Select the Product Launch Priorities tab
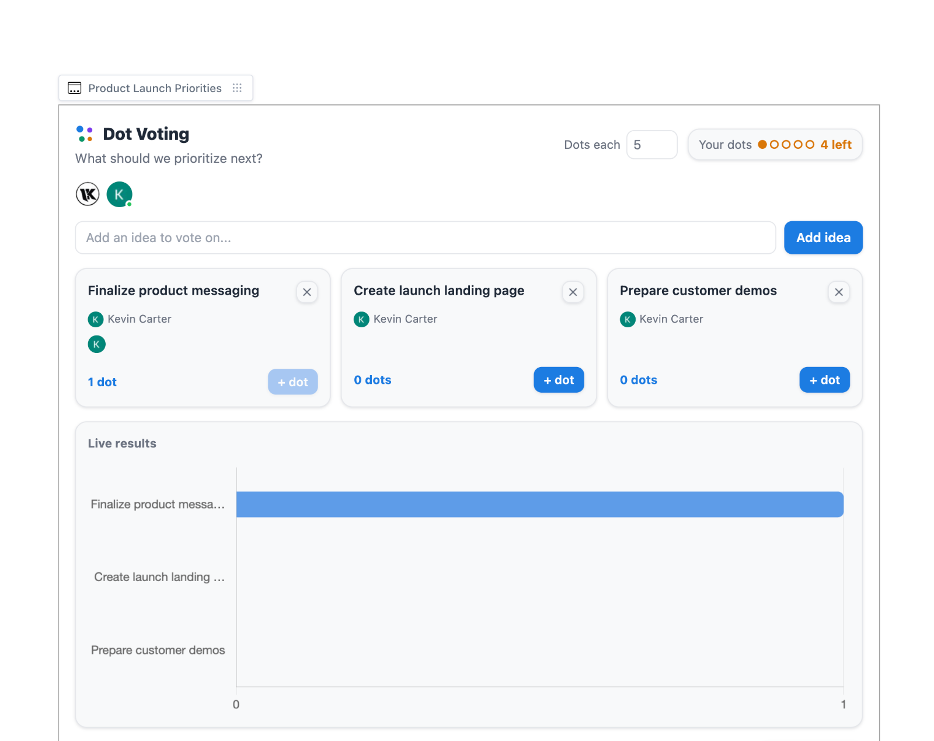 155,88
